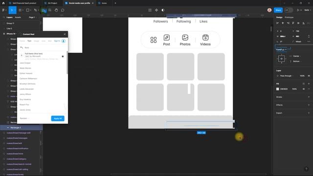Open the Layers tab
The height and width of the screenshot is (176, 313).
tap(9, 18)
